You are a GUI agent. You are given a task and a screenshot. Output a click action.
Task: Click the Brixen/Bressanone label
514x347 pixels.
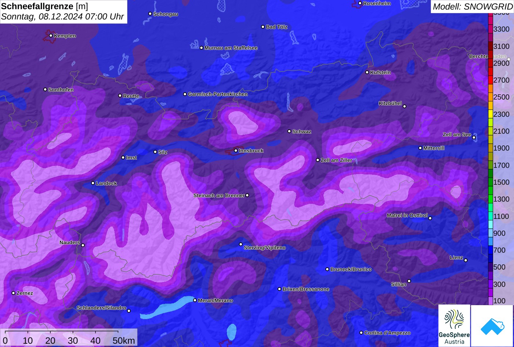[x=306, y=289]
